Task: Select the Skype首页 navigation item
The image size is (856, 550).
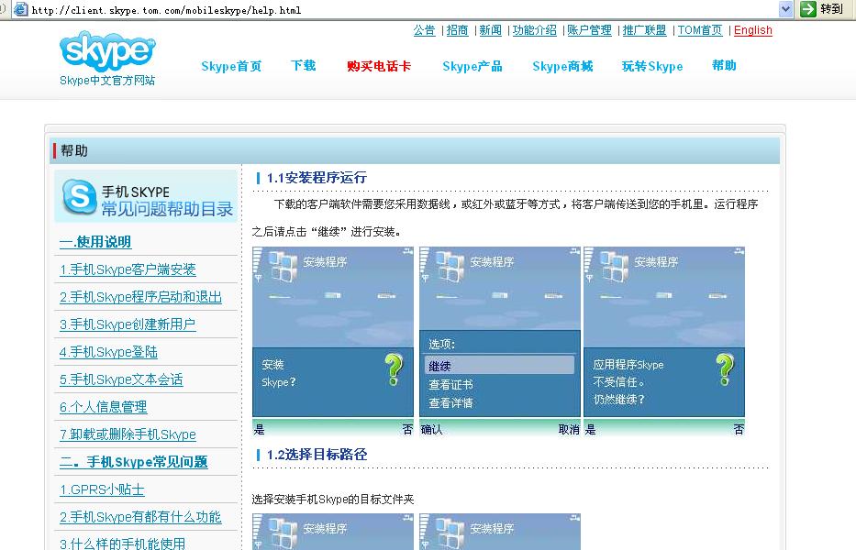Action: click(231, 66)
